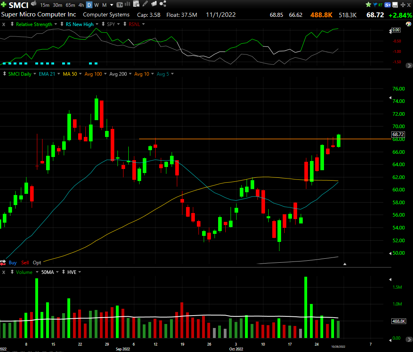Click the floppy disk save icon
Viewport: 413px width, 352px height.
(395, 5)
